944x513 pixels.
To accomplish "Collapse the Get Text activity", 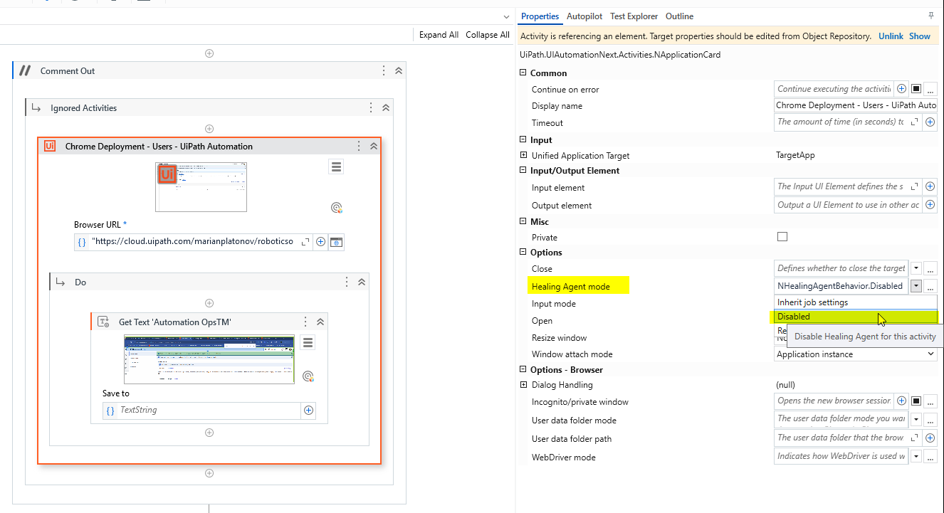I will [x=320, y=322].
